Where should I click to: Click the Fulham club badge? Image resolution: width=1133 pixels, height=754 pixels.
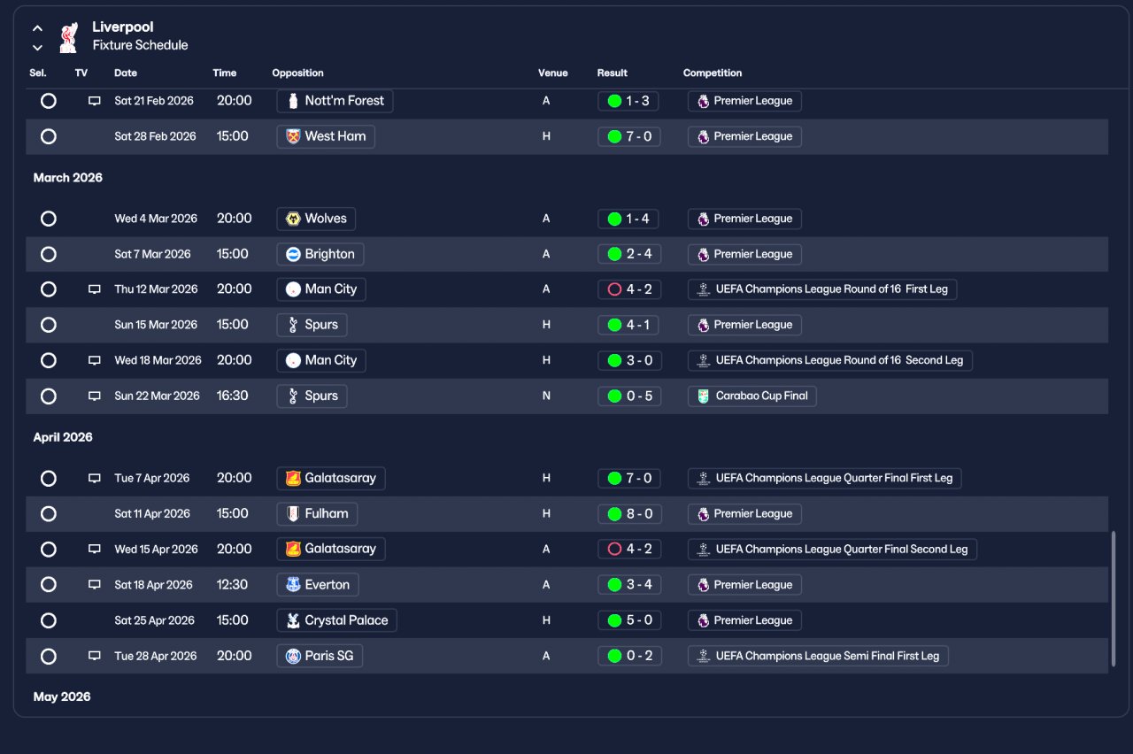[293, 513]
